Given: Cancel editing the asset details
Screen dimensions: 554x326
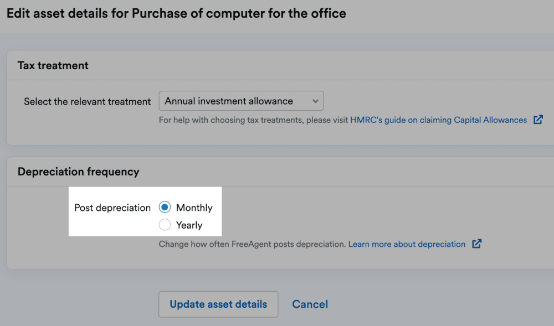Looking at the screenshot, I should click(x=310, y=304).
